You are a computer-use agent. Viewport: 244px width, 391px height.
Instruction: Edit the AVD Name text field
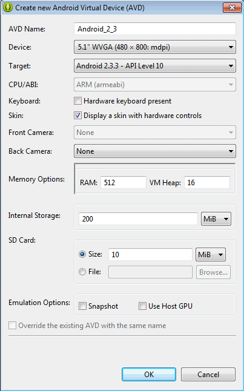(x=155, y=29)
